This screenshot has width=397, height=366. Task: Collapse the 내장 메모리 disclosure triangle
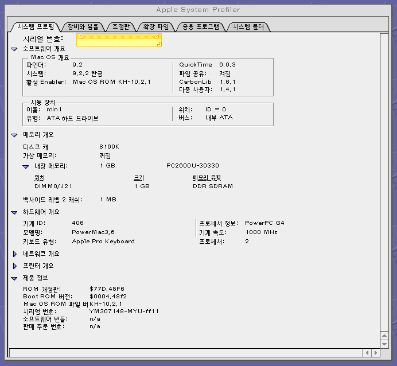[25, 166]
